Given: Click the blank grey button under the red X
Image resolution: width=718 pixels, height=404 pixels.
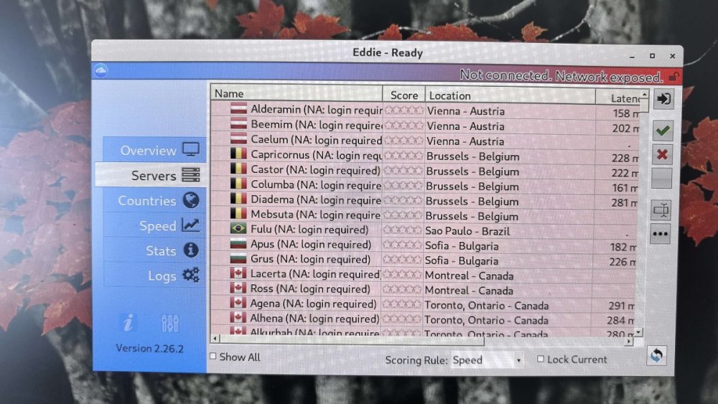Looking at the screenshot, I should (x=662, y=178).
